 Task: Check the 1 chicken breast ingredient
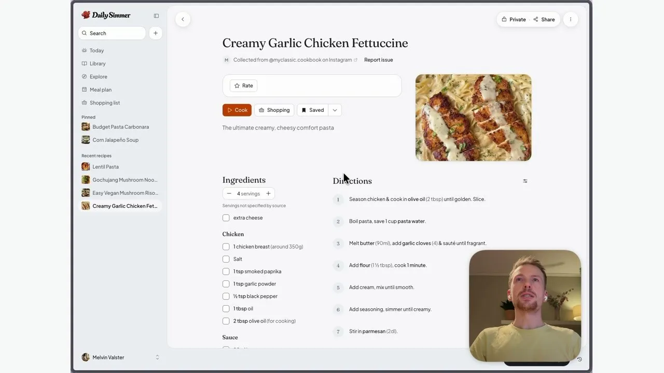(226, 247)
